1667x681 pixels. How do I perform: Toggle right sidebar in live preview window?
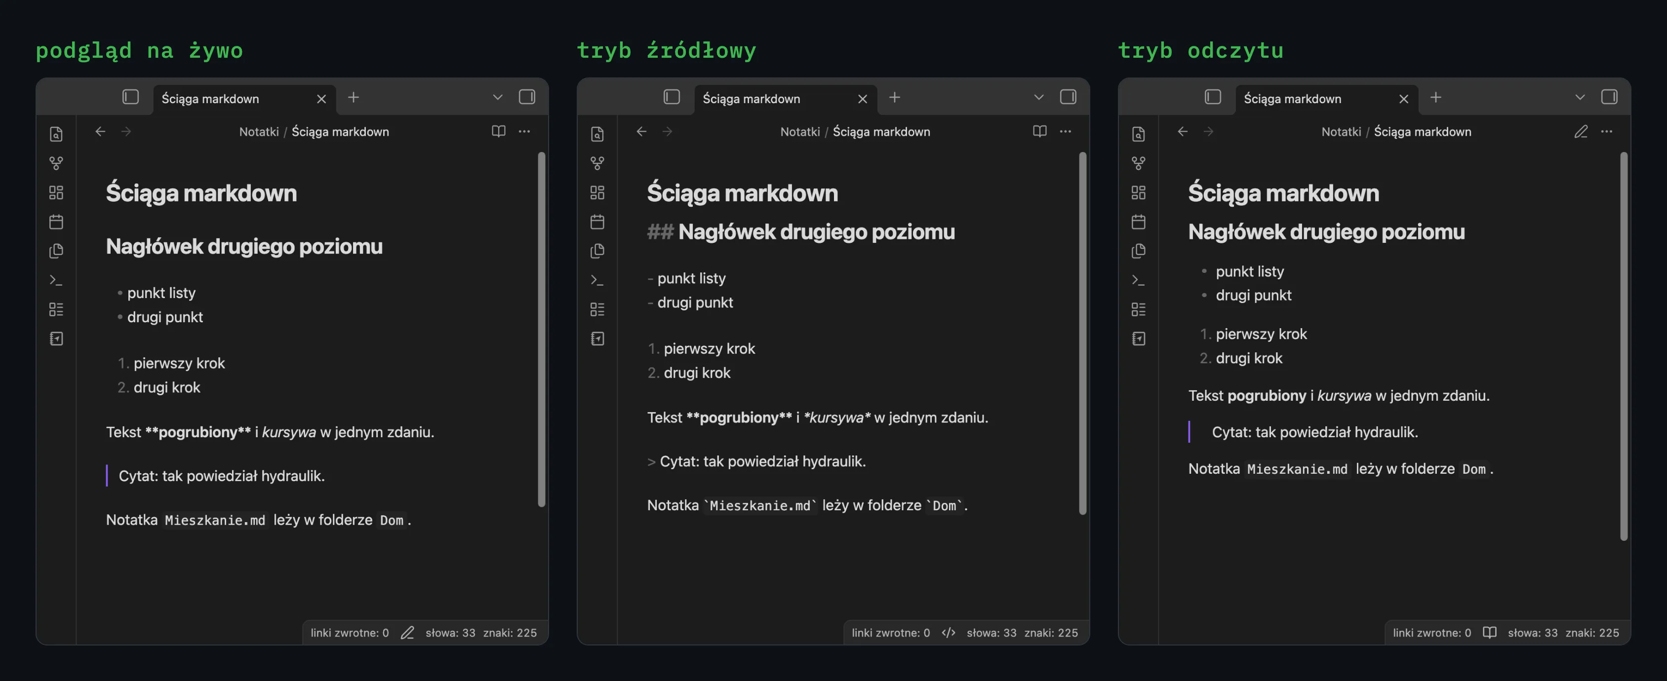pyautogui.click(x=527, y=97)
